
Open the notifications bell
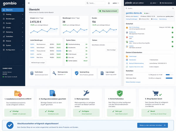coord(109,3)
